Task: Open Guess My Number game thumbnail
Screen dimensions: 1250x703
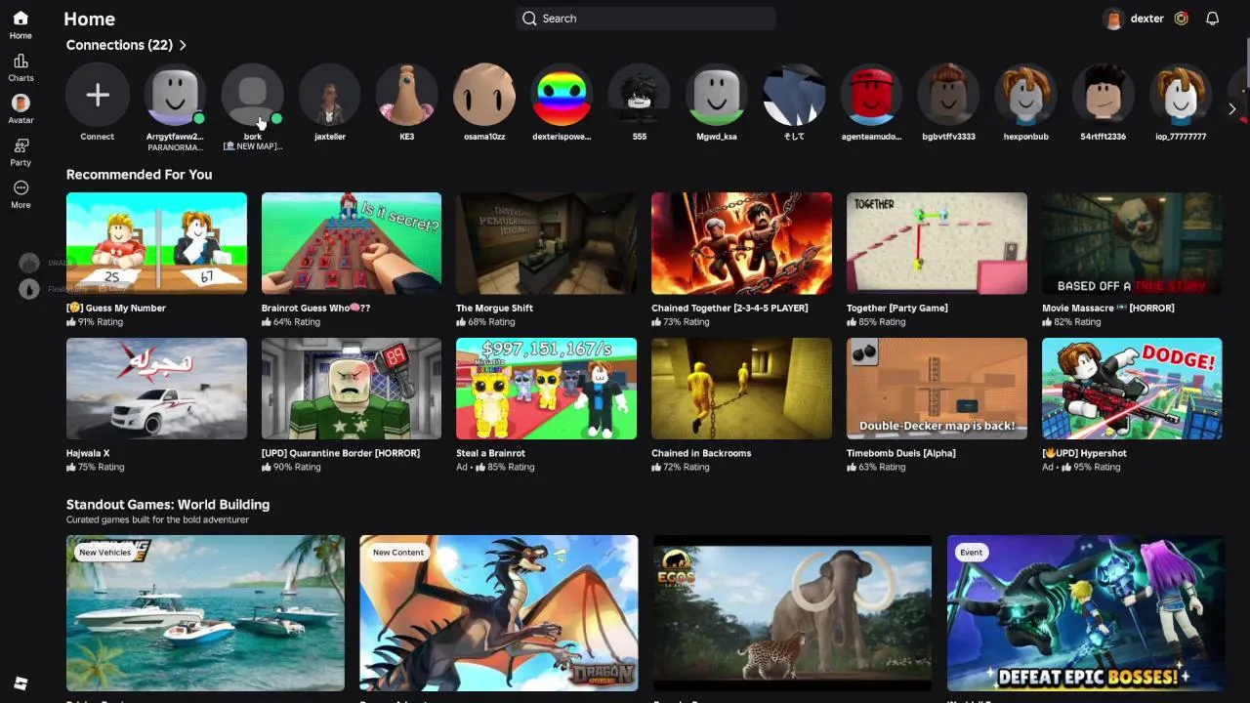Action: pyautogui.click(x=156, y=243)
